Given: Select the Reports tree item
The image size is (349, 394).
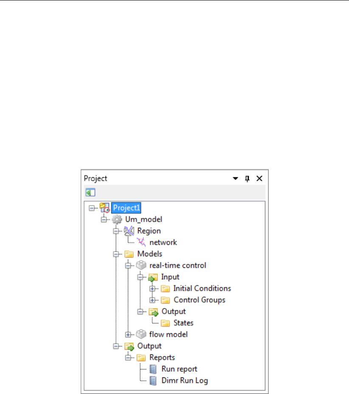Looking at the screenshot, I should click(162, 357).
